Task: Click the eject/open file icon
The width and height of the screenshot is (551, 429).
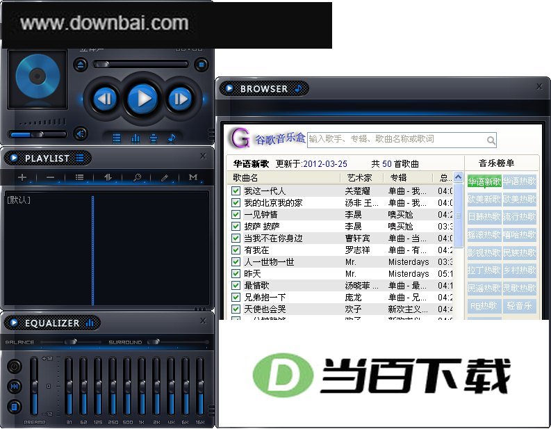Action: tap(81, 65)
